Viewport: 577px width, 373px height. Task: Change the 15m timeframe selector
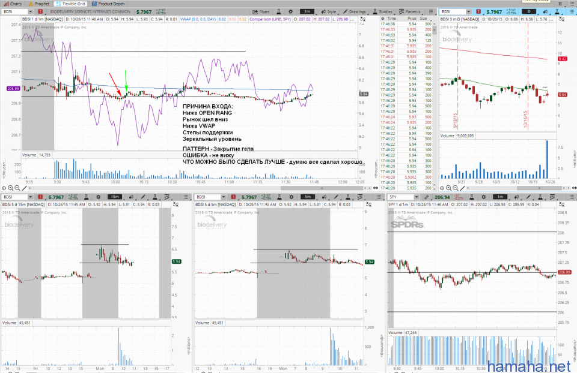pos(115,197)
